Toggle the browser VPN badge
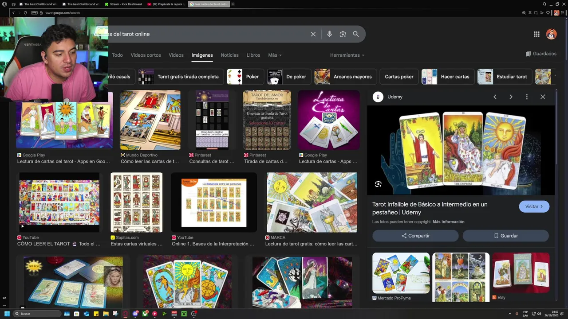The height and width of the screenshot is (319, 568). click(x=34, y=13)
